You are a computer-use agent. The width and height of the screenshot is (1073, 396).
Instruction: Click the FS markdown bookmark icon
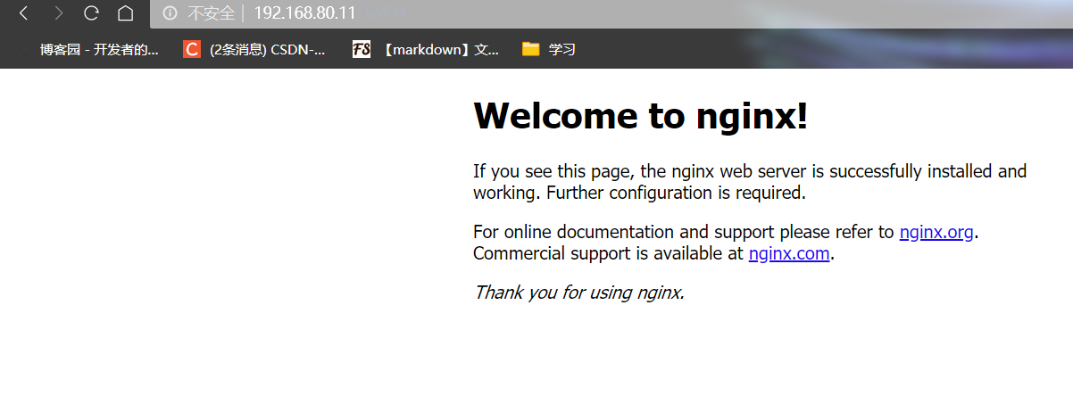point(362,49)
